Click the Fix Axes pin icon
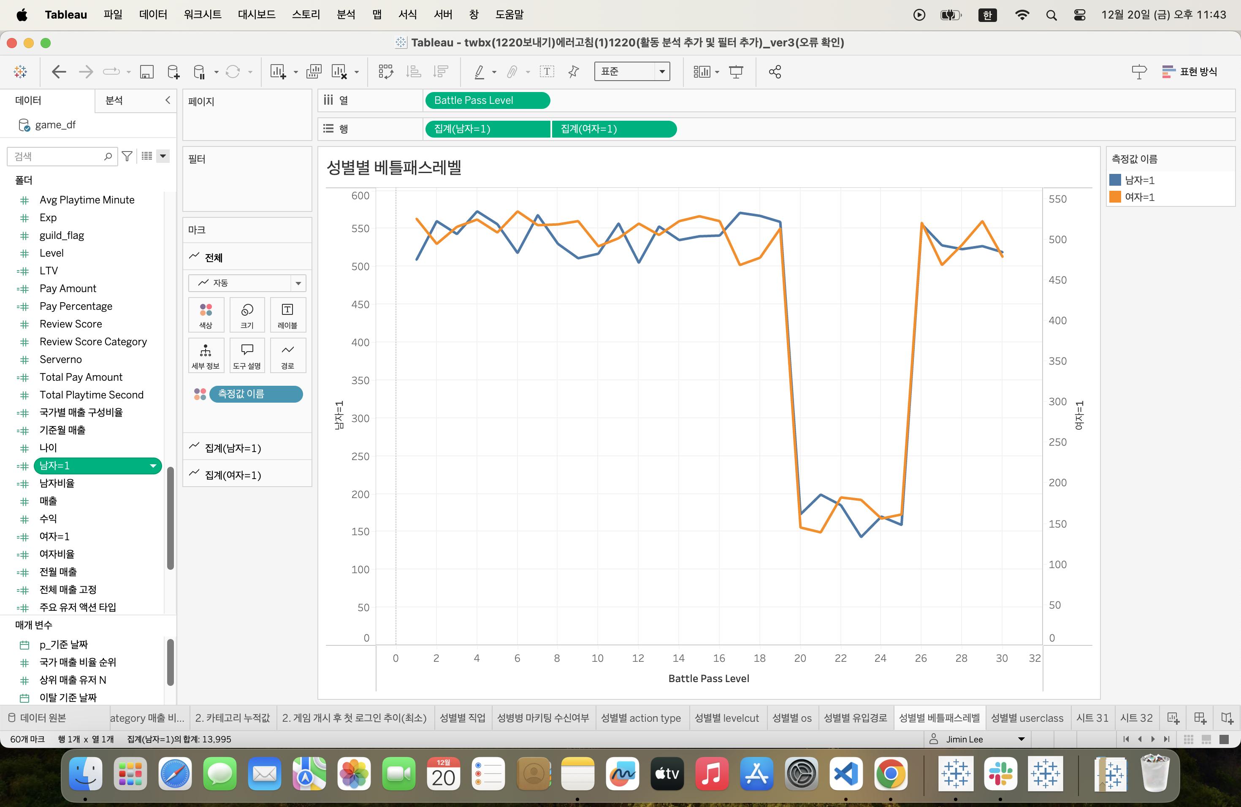The height and width of the screenshot is (807, 1241). (x=574, y=71)
